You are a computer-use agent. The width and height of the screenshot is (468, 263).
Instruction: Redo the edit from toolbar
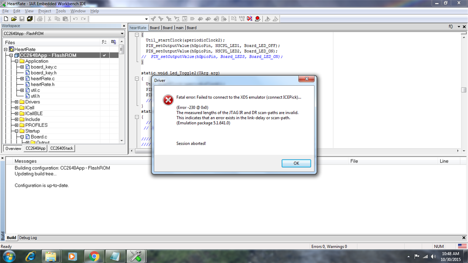tap(83, 19)
